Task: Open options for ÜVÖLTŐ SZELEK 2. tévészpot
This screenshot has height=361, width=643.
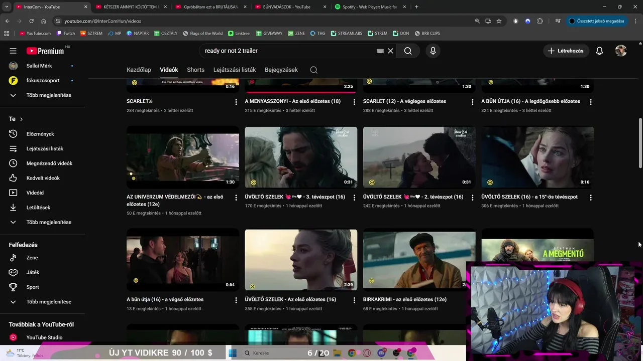Action: click(472, 198)
